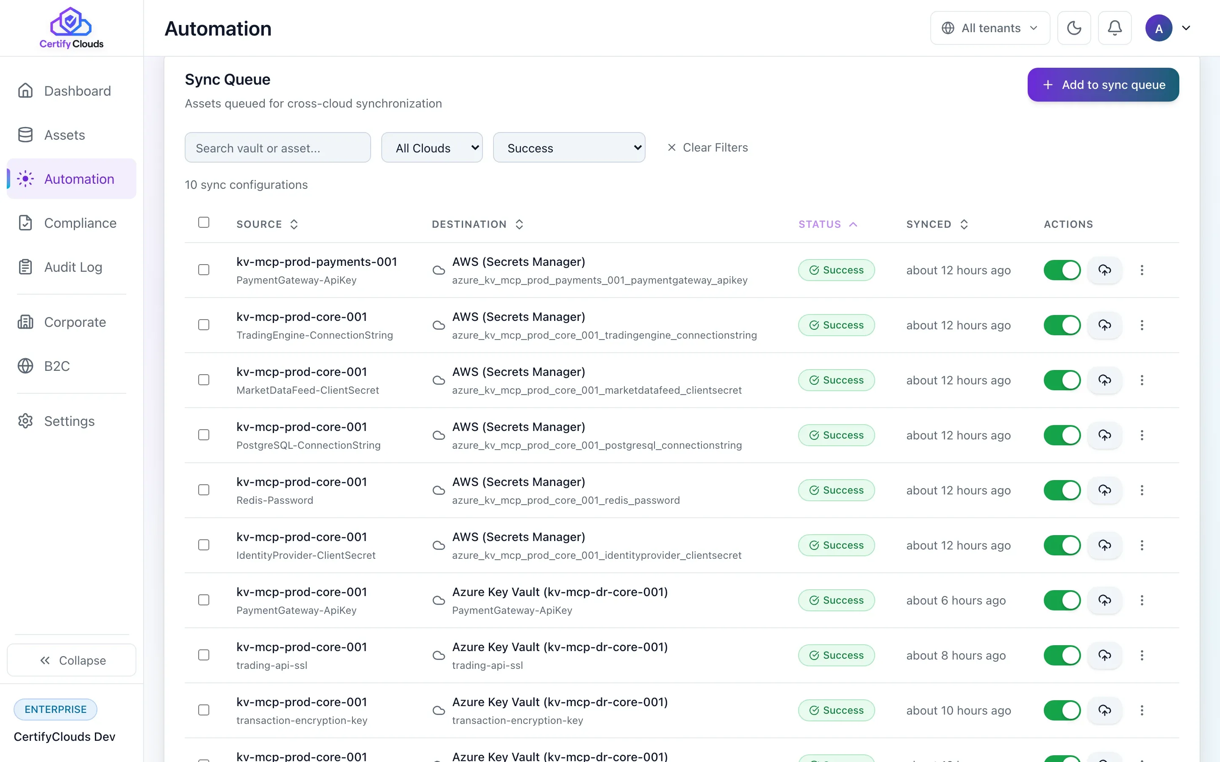Open the Audit Log
The image size is (1220, 762).
[x=72, y=267]
